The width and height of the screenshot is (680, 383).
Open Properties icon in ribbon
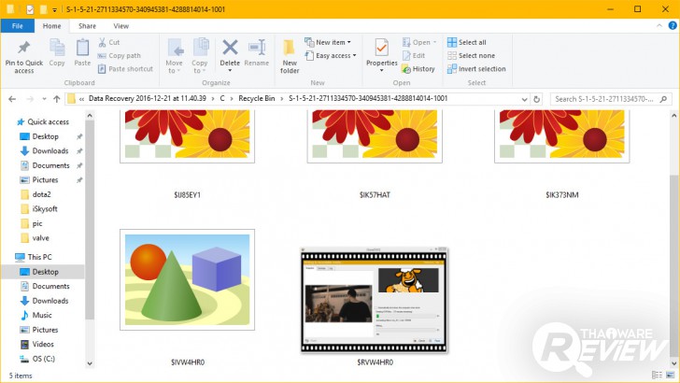382,48
